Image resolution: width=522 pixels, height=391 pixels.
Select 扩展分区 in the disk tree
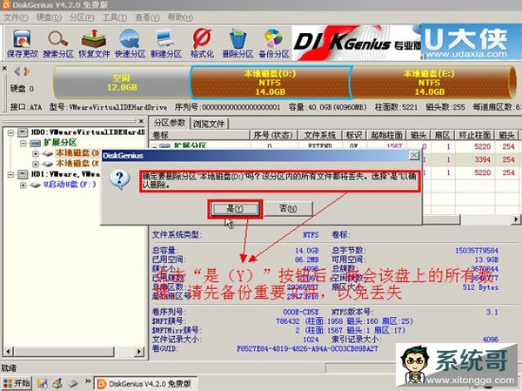point(60,143)
